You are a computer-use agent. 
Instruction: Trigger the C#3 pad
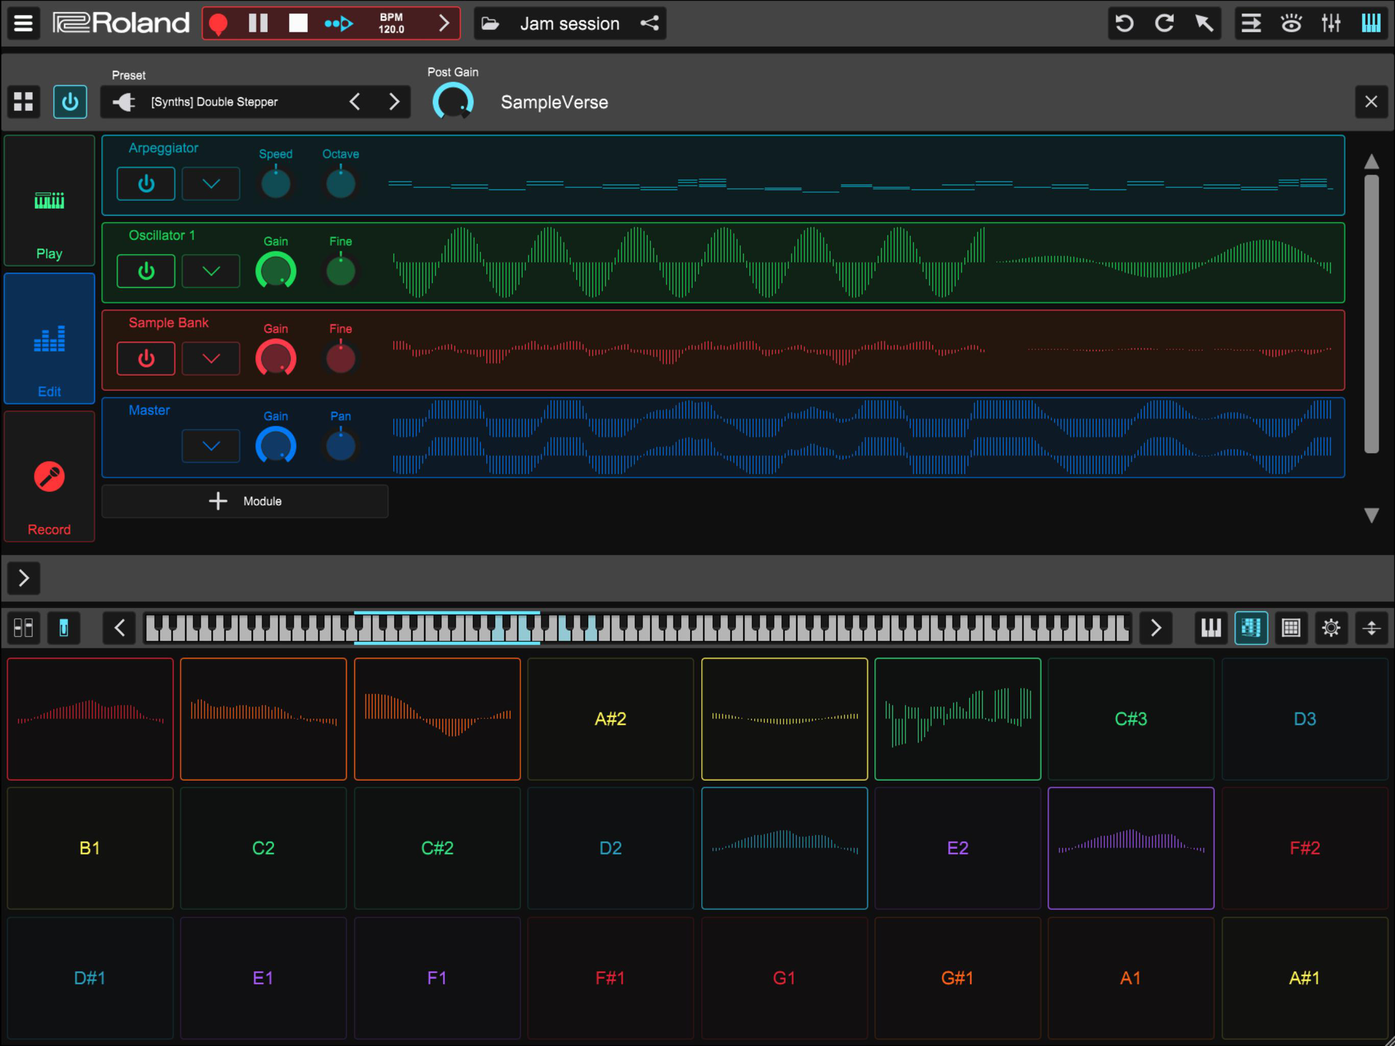coord(1131,719)
